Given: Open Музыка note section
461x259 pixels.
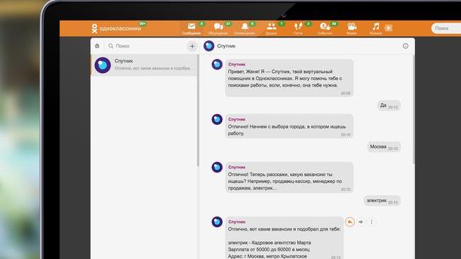Looking at the screenshot, I should click(x=376, y=28).
